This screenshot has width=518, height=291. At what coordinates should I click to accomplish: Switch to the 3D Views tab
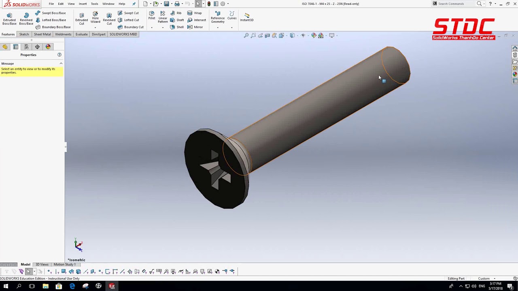tap(42, 264)
